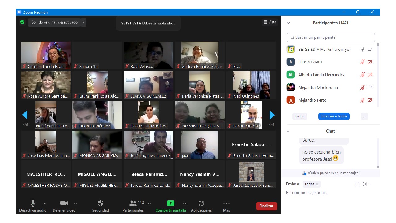
Task: Click the participant list scrollbar
Action: coord(378,74)
